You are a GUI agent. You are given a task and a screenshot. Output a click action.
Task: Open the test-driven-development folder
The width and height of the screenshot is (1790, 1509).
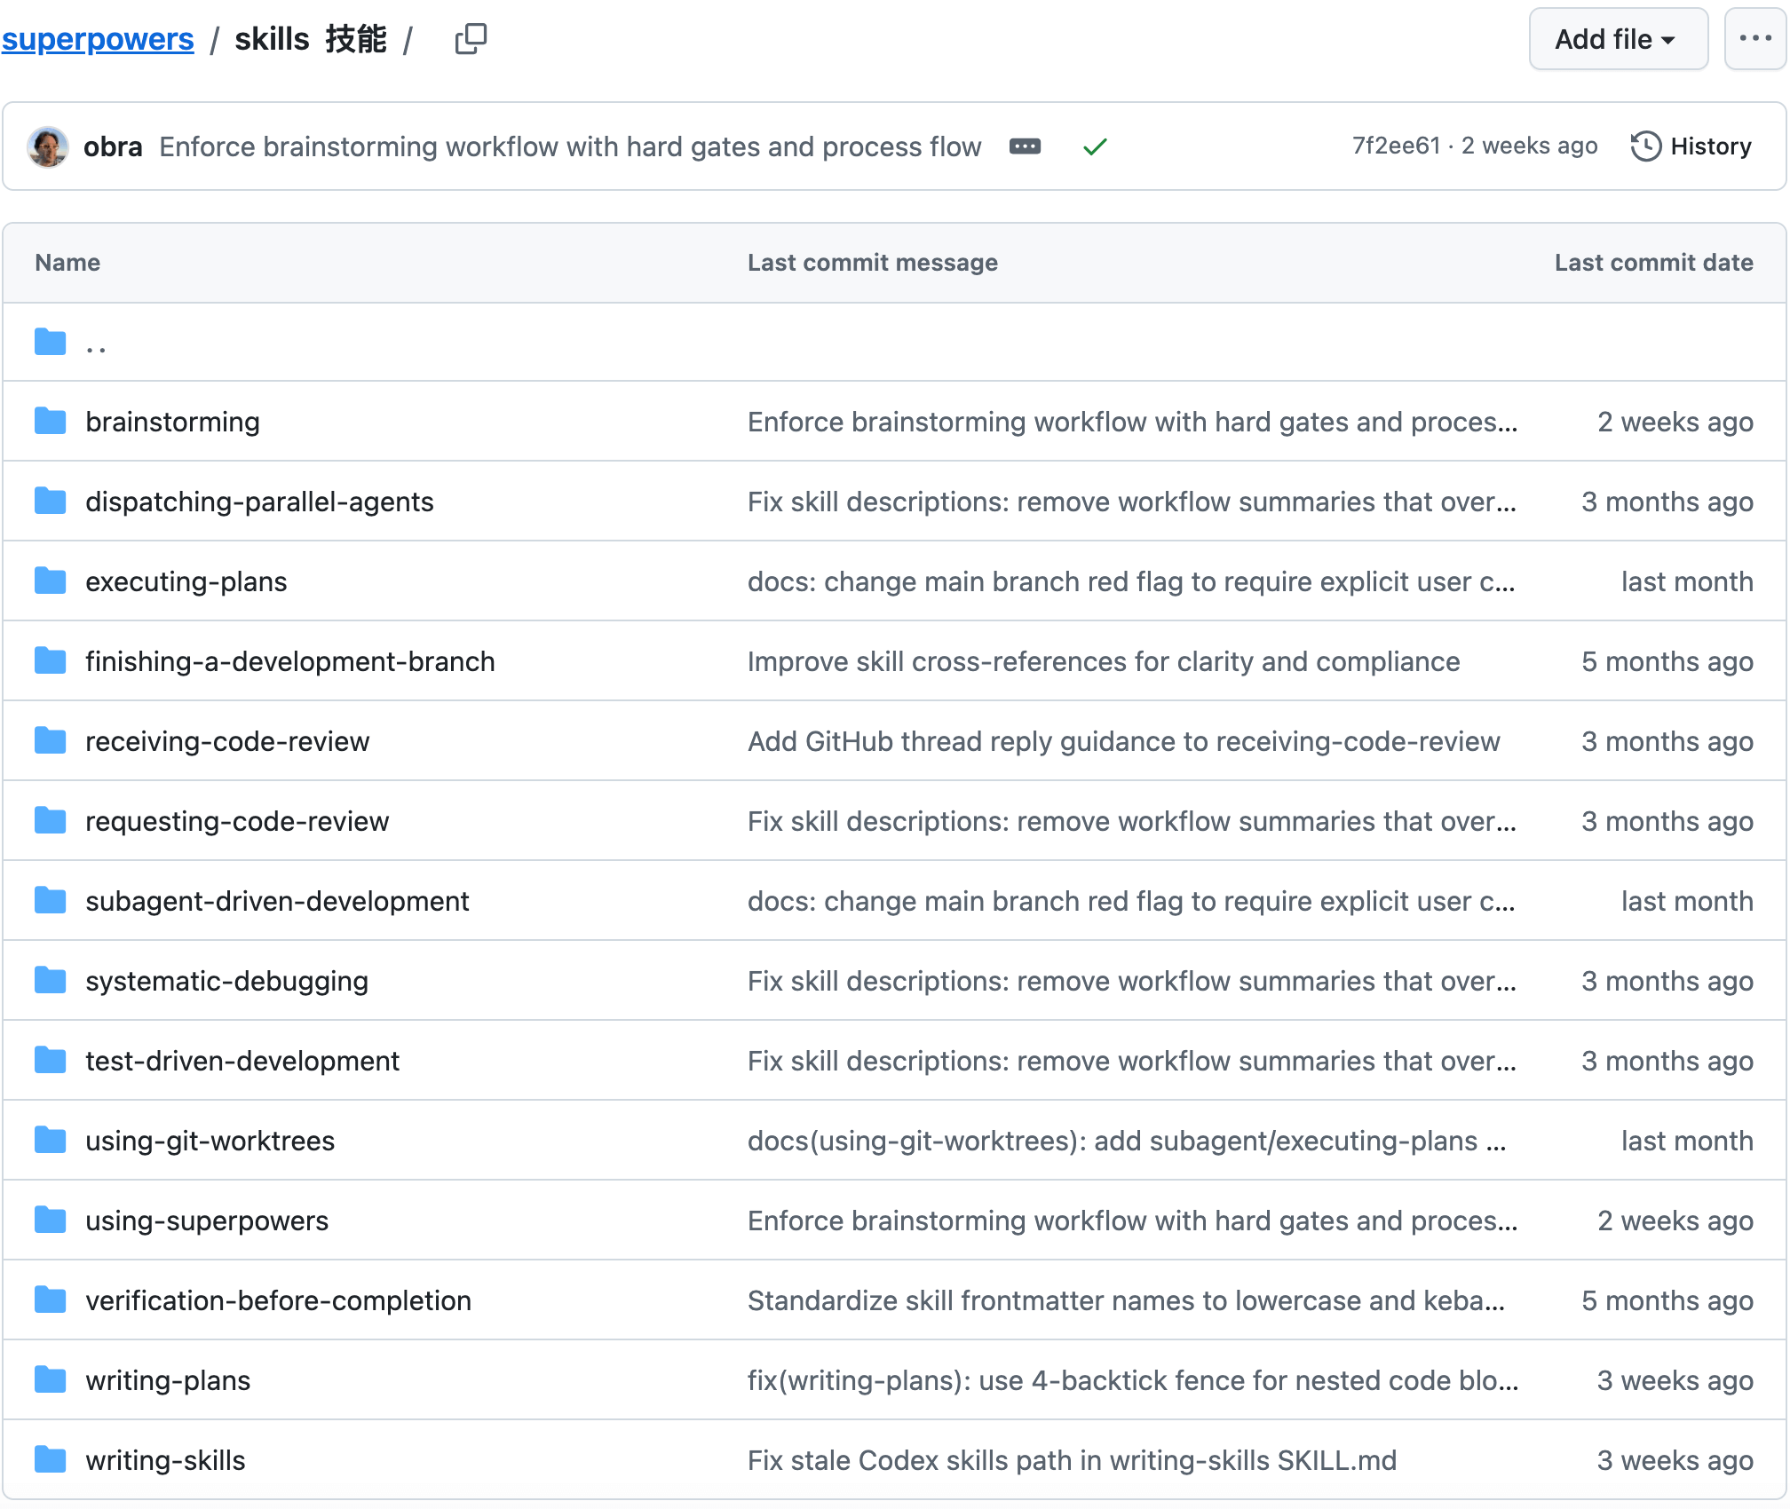(242, 1061)
